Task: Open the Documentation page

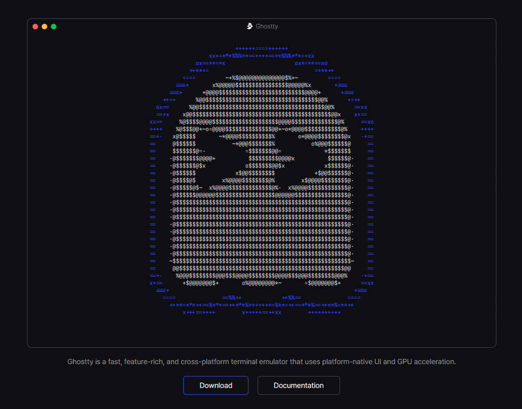Action: (298, 385)
